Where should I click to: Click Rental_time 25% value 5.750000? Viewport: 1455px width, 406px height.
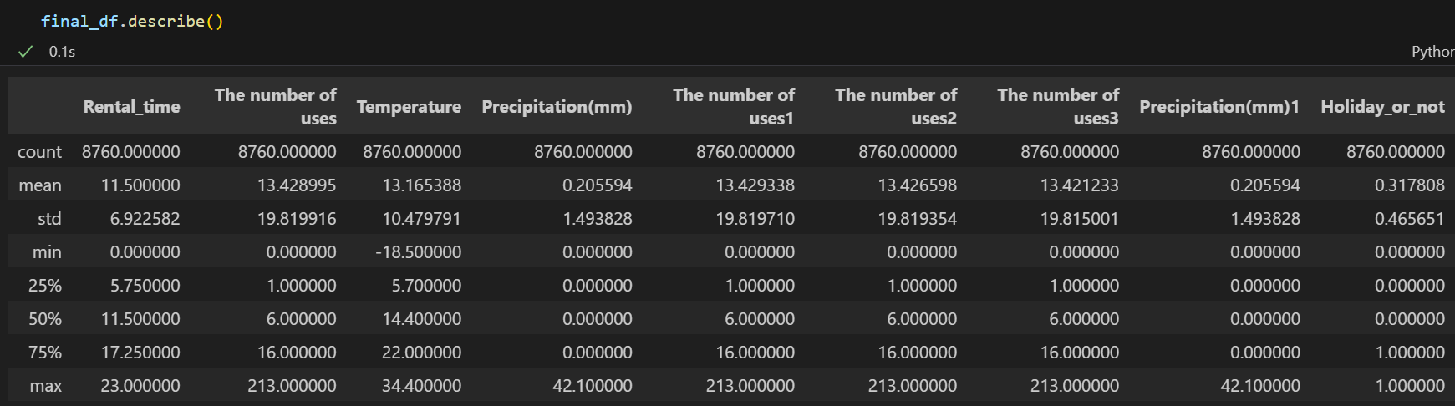pos(145,286)
